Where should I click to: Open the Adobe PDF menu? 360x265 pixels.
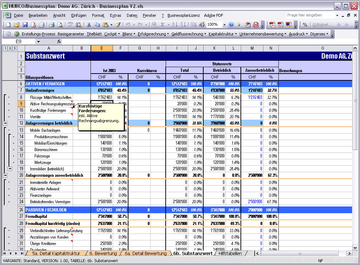[x=214, y=15]
